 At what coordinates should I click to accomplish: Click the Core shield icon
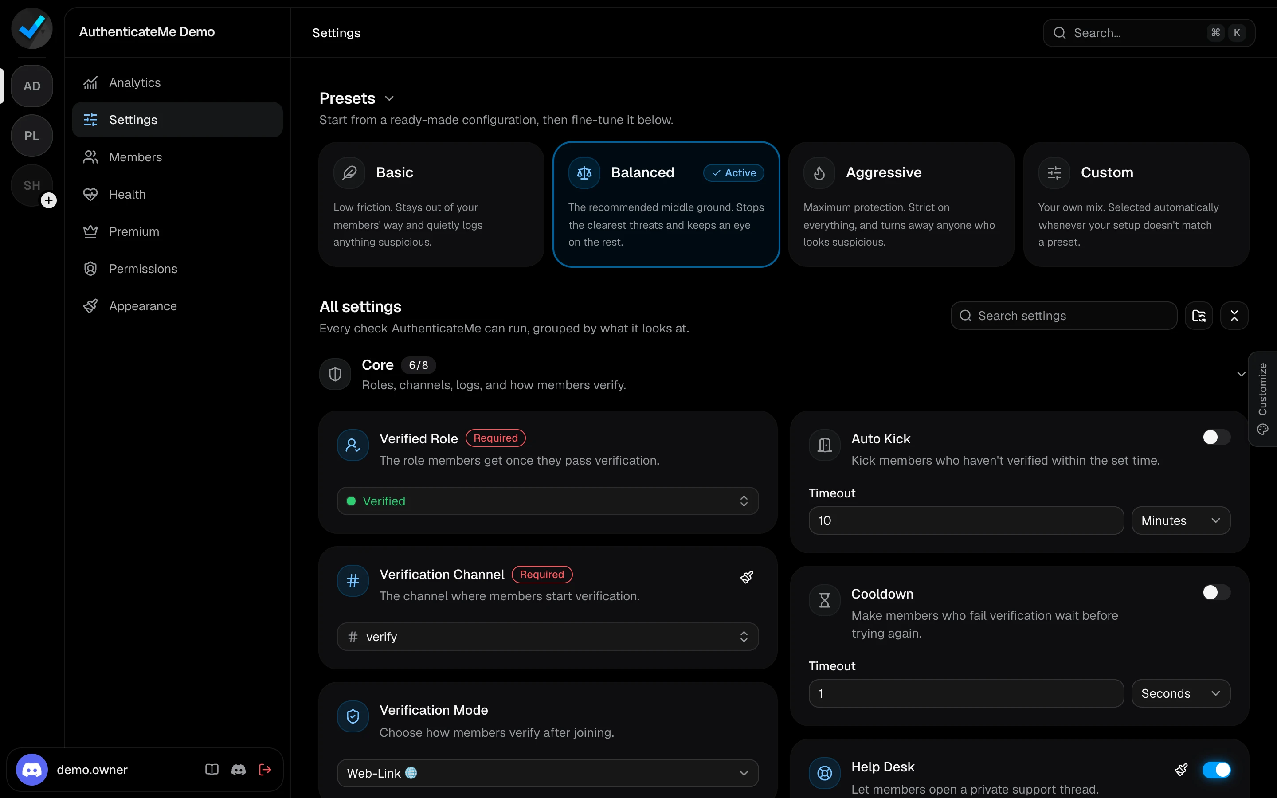pos(335,374)
